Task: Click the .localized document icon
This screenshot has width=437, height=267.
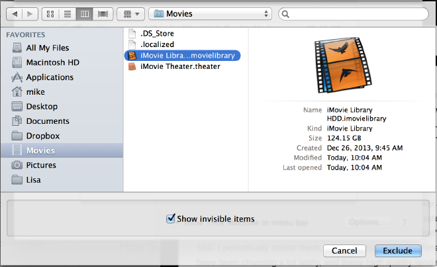Action: point(132,44)
